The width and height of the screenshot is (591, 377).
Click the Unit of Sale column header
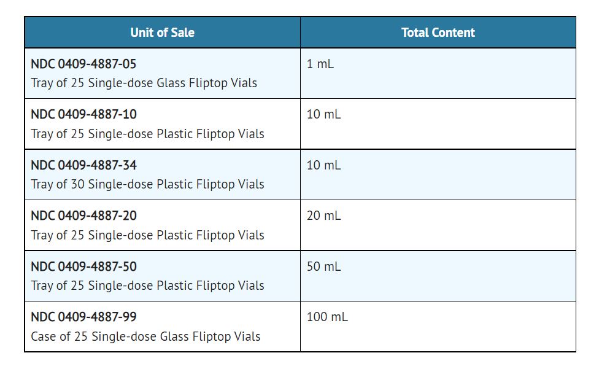coord(162,33)
